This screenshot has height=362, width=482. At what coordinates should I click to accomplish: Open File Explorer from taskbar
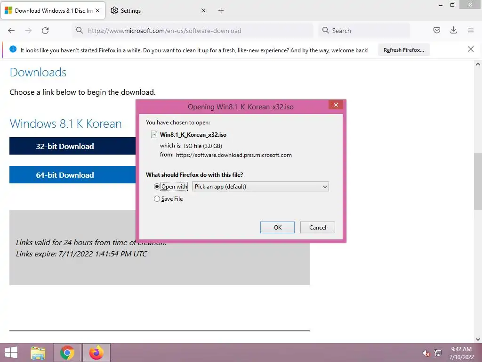pos(38,353)
